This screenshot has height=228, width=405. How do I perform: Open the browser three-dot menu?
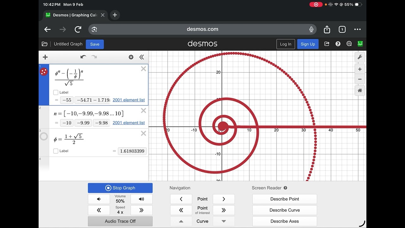358,29
